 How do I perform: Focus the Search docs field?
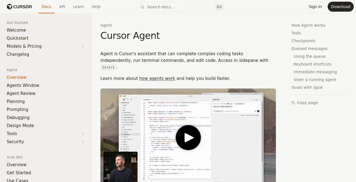coord(181,7)
